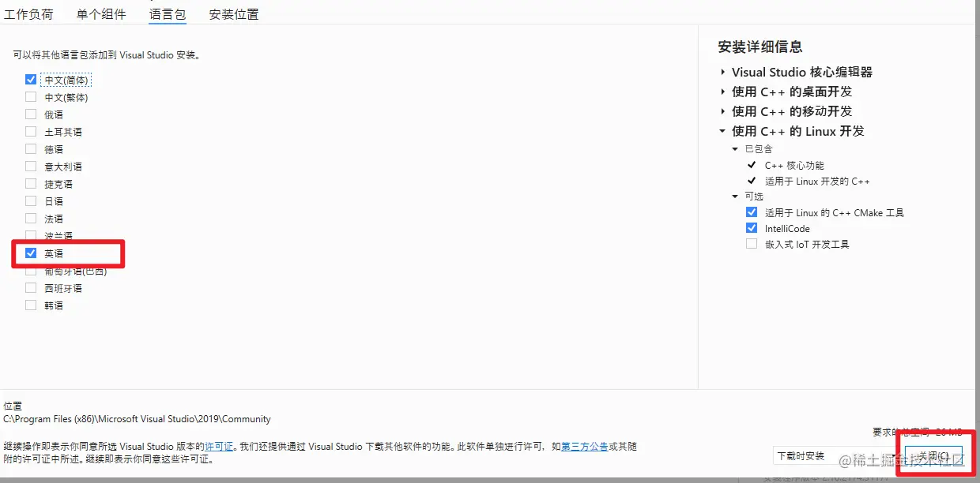Open the 第三方公告 link
980x483 pixels.
(585, 447)
